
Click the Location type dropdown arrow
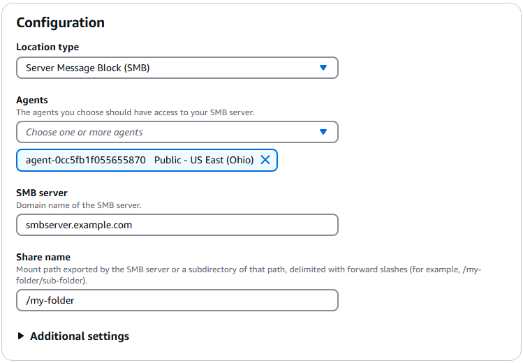[323, 68]
